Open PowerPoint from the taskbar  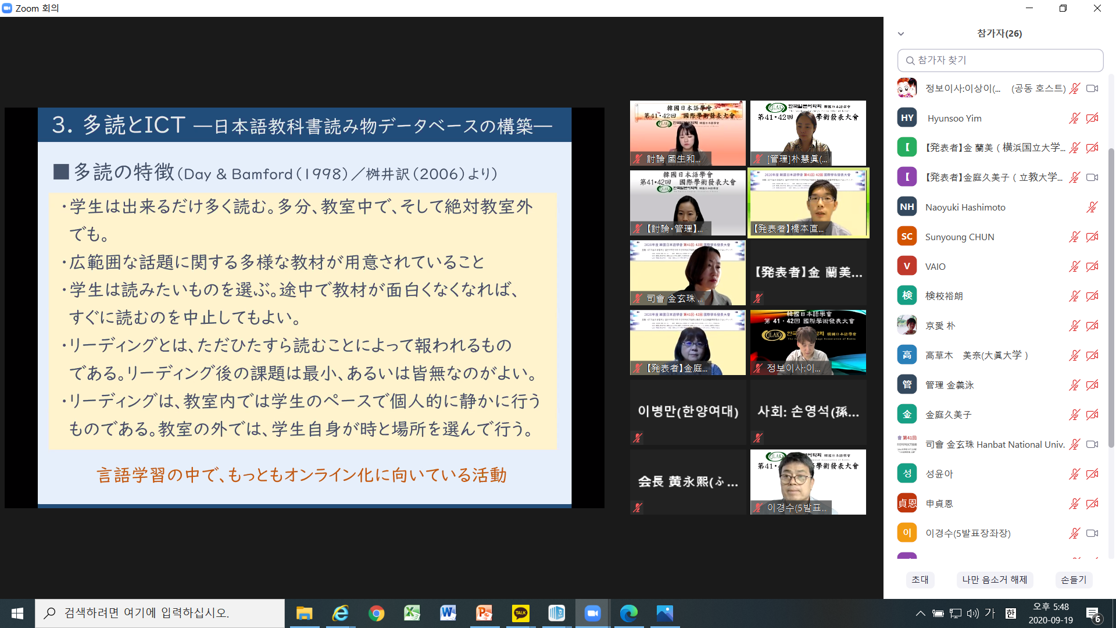[x=484, y=613]
